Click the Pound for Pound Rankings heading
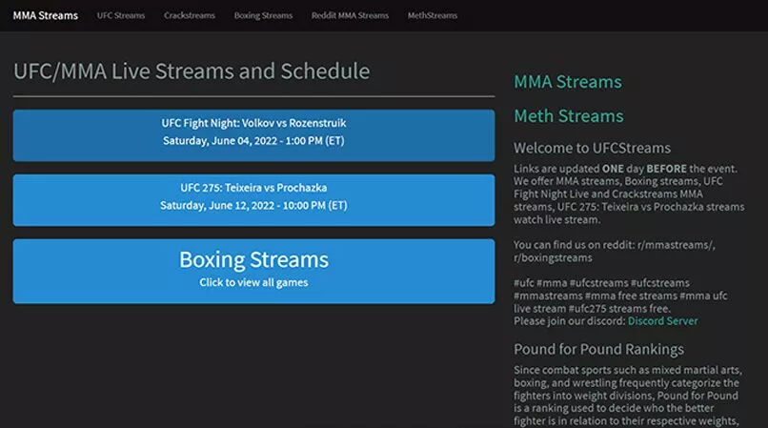The width and height of the screenshot is (768, 428). [598, 350]
